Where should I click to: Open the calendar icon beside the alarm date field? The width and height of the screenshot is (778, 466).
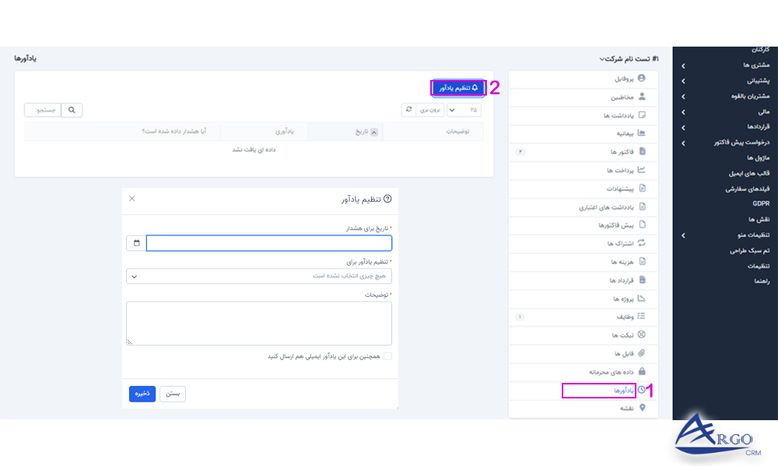tap(135, 242)
